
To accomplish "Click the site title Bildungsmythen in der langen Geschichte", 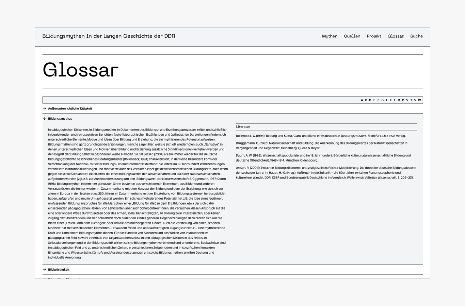I will [x=109, y=36].
